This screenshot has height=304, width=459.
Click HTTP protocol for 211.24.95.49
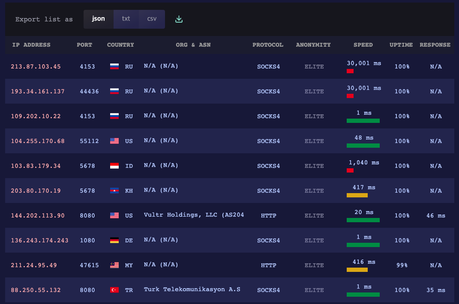click(268, 265)
